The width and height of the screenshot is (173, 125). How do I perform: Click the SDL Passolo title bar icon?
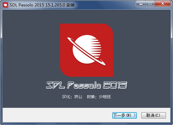tap(5, 5)
